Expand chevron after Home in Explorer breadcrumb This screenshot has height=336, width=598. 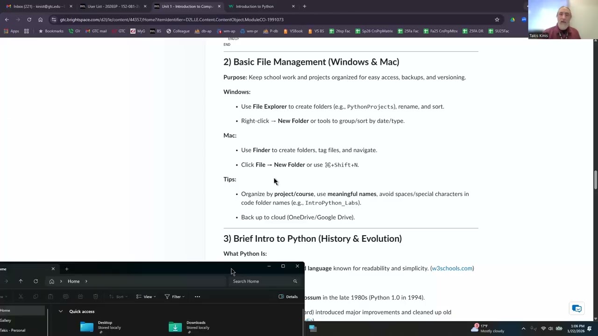click(86, 281)
